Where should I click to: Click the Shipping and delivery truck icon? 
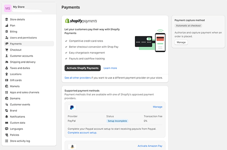(7, 62)
